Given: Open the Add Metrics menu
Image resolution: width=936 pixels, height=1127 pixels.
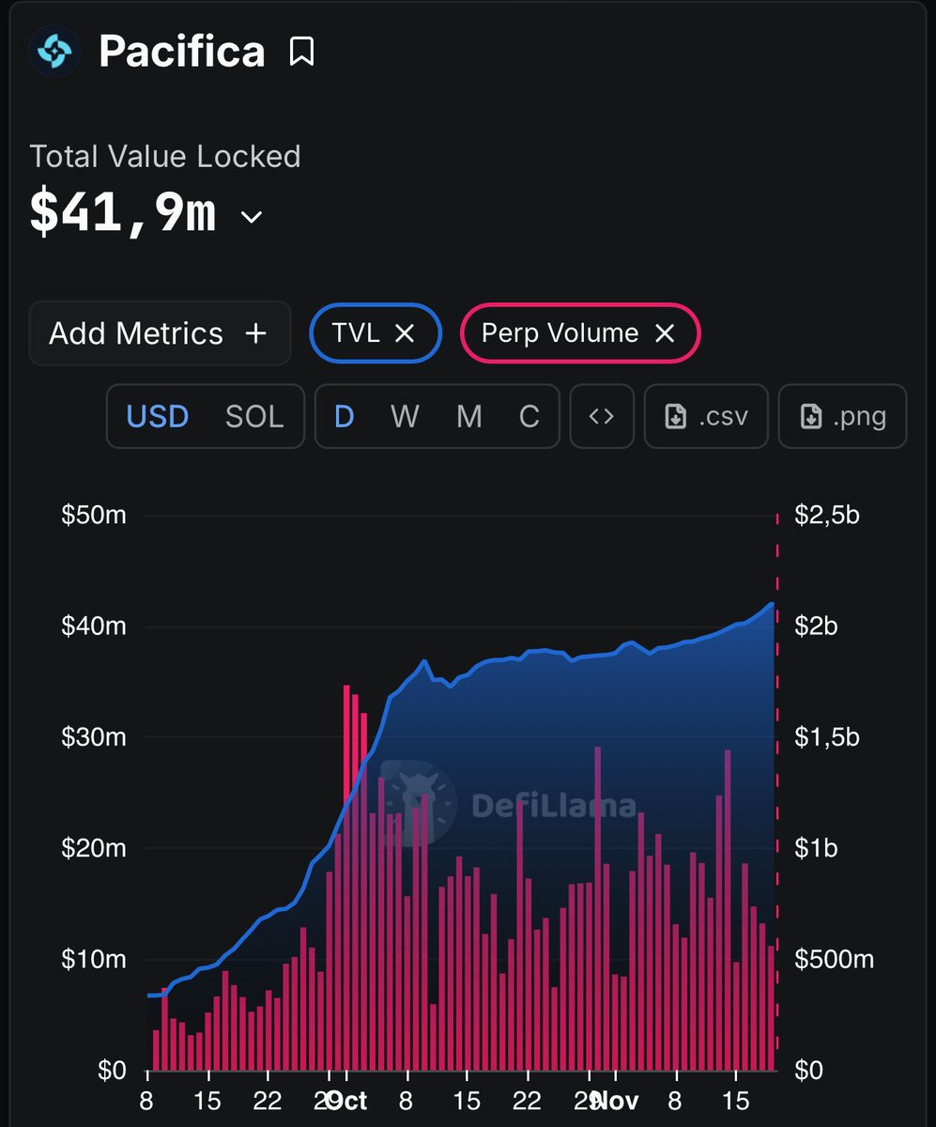Looking at the screenshot, I should (x=160, y=333).
